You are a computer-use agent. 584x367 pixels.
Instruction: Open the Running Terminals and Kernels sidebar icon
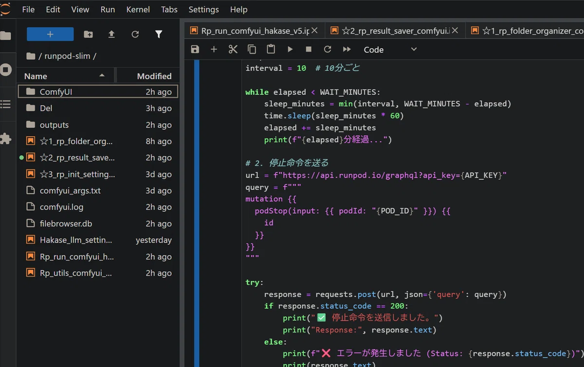6,70
